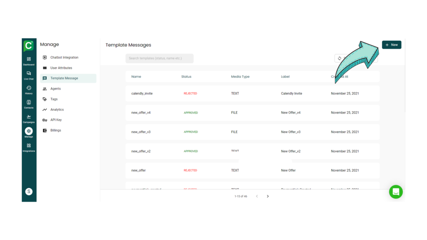Image resolution: width=427 pixels, height=240 pixels.
Task: Click the refresh icon beside search
Action: [339, 58]
